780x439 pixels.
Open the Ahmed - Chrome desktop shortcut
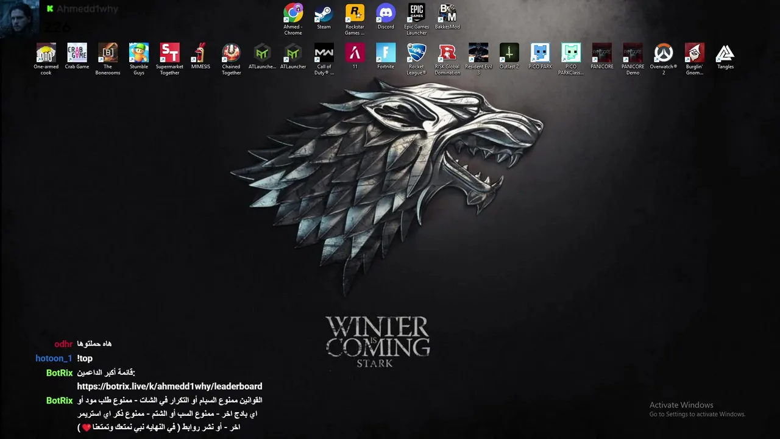coord(293,20)
